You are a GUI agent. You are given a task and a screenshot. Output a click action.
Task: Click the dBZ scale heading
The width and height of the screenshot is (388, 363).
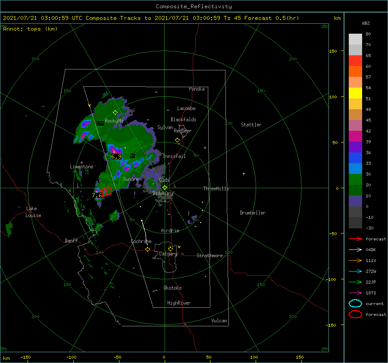tap(366, 23)
